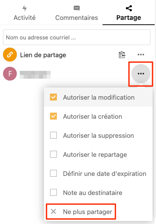The height and width of the screenshot is (224, 156).
Task: Switch to the Activité tab
Action: [x=25, y=13]
